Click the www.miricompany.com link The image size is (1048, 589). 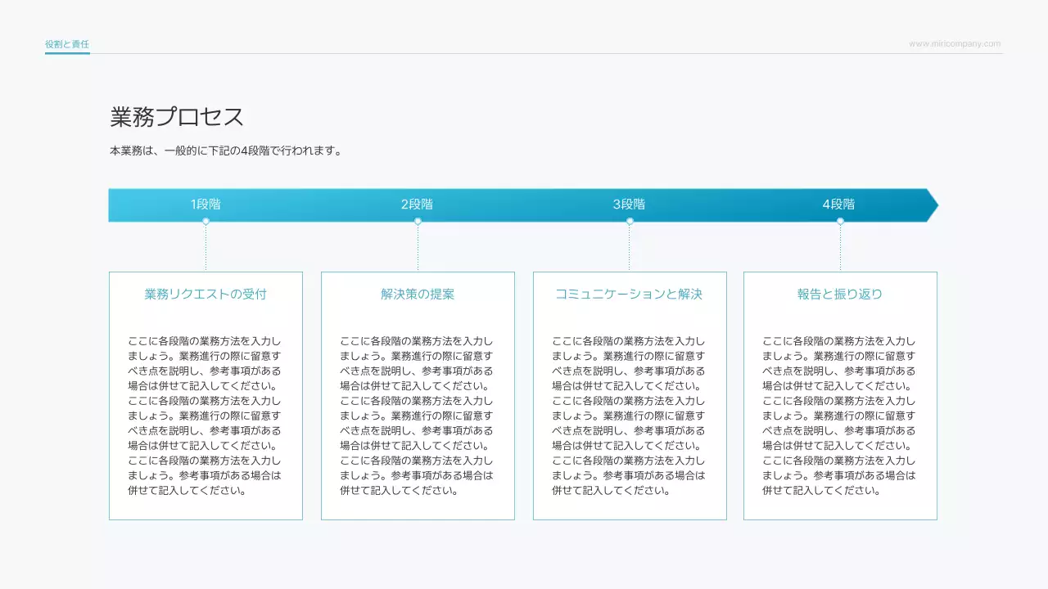pos(954,43)
